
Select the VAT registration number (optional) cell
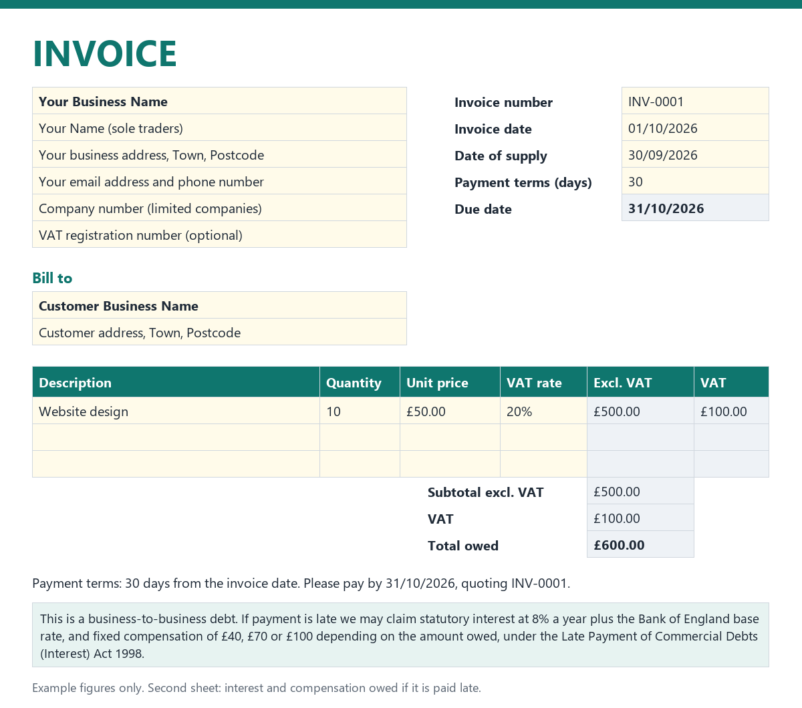point(219,234)
